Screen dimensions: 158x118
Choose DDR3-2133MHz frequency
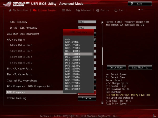[78, 66]
